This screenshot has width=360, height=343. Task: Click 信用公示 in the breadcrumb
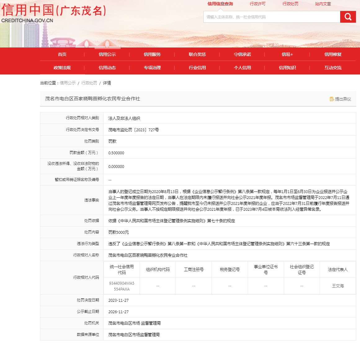[x=68, y=83]
